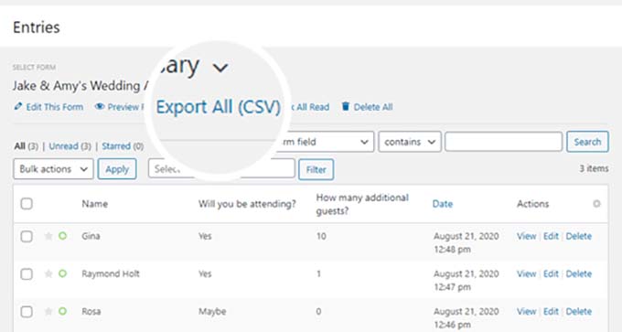
Task: Star Gina's entry
Action: pyautogui.click(x=48, y=236)
